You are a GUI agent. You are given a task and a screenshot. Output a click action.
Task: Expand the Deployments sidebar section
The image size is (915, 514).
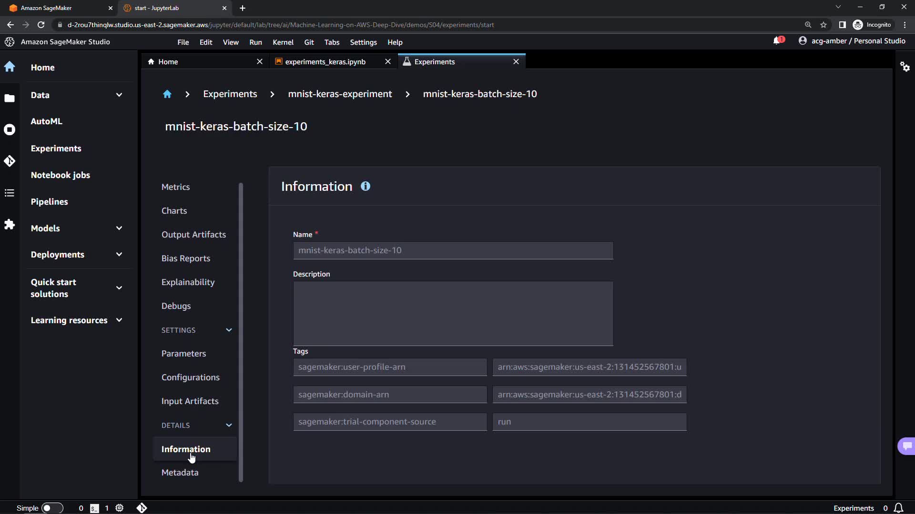[119, 255]
